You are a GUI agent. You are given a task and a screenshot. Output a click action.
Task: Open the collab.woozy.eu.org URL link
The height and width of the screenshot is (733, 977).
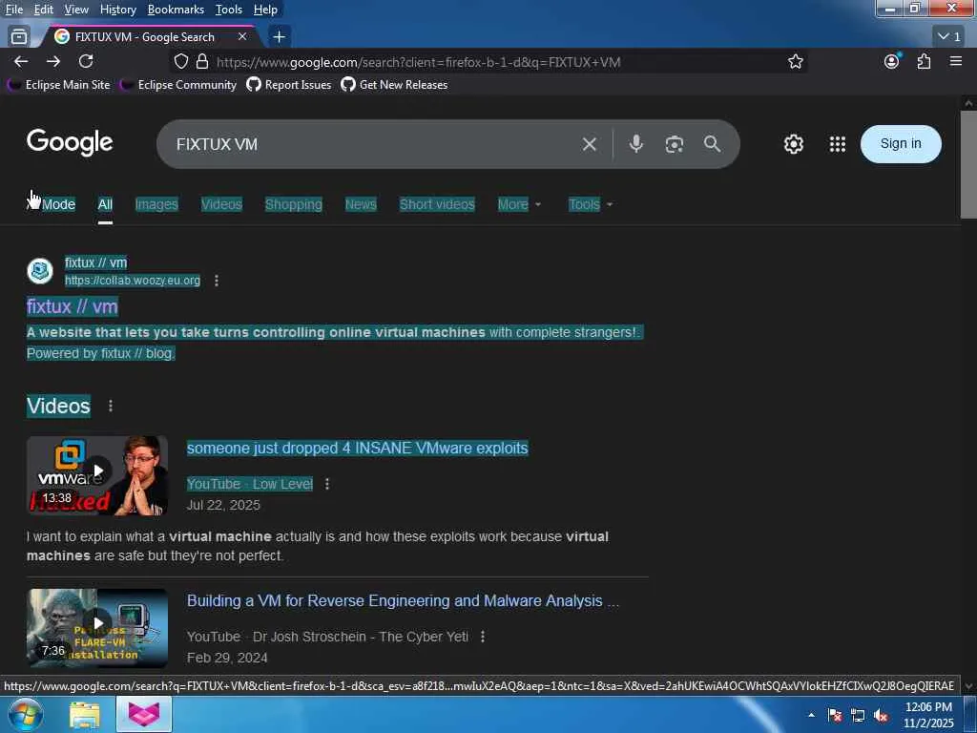(133, 281)
